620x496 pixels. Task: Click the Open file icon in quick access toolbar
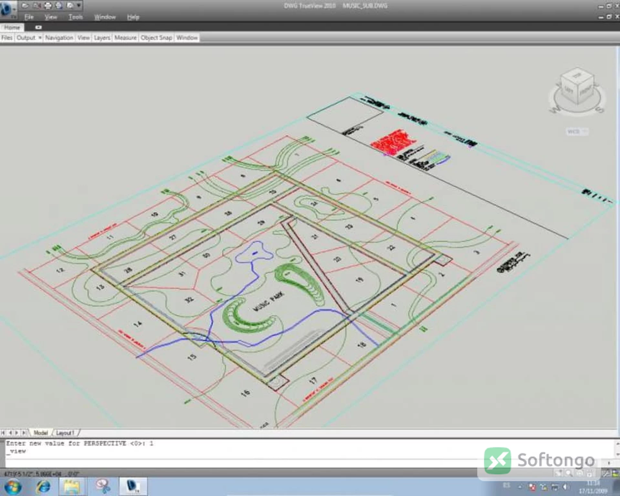(25, 5)
